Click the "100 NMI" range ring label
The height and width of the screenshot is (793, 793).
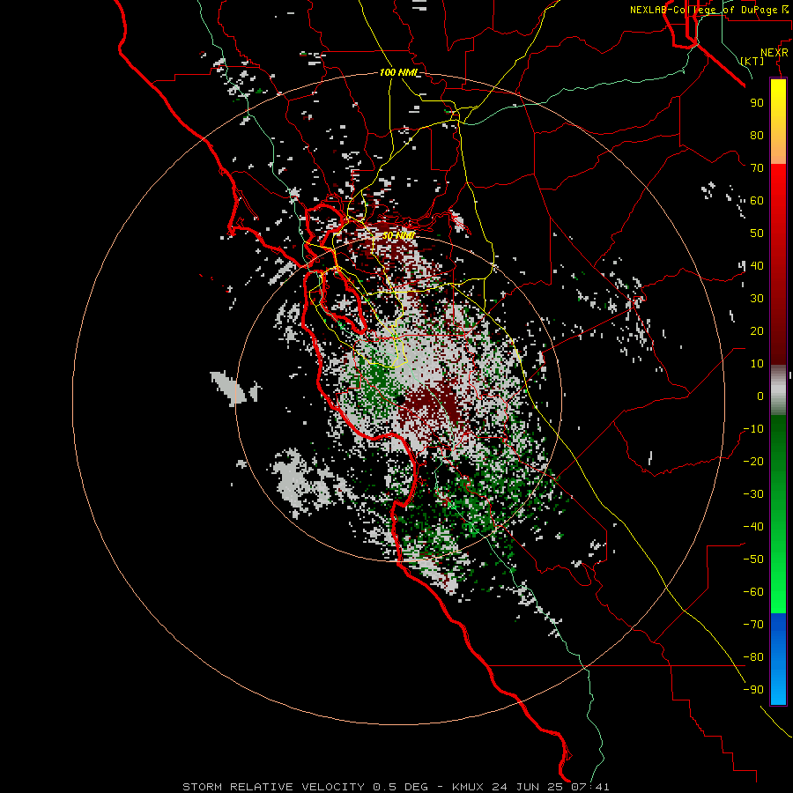pyautogui.click(x=398, y=73)
